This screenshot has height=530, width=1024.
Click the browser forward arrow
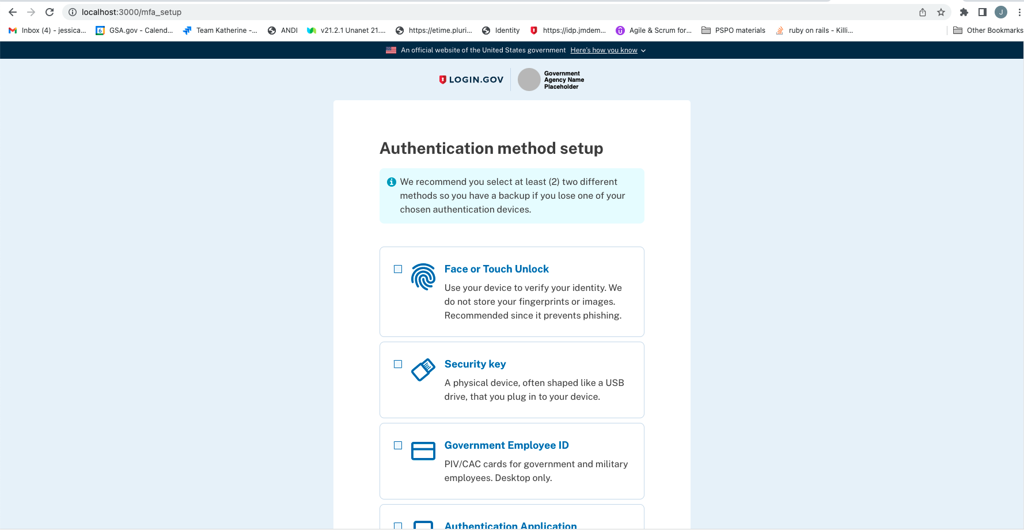[x=31, y=12]
